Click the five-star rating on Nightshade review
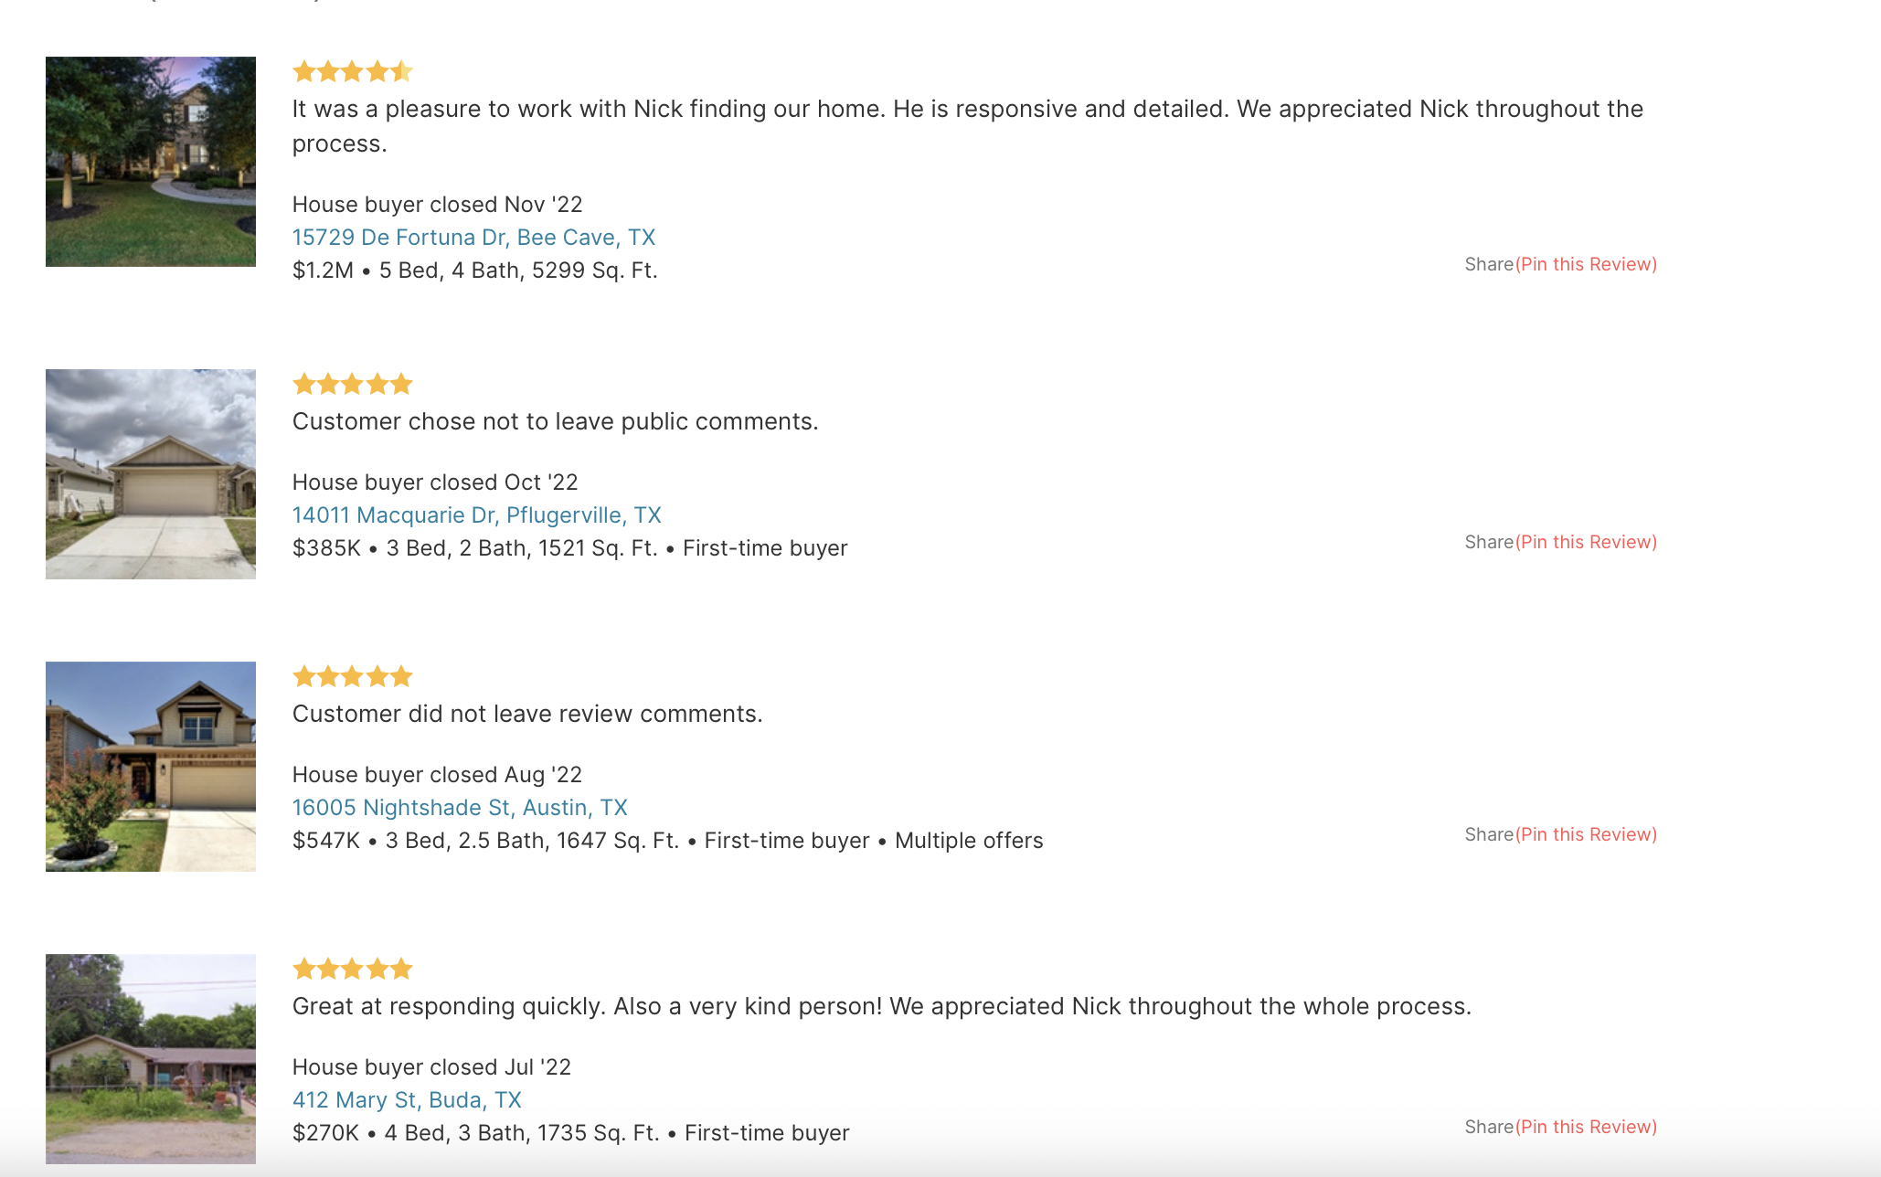 coord(353,676)
